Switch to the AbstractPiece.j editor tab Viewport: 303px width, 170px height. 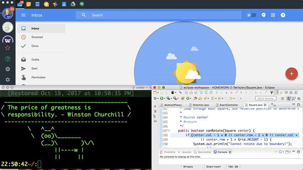click(x=171, y=105)
